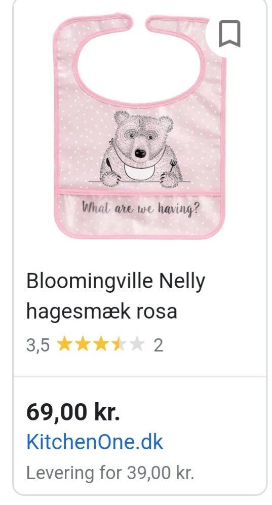Viewport: 272px width, 505px height.
Task: Open the 'Bloomingville Nelly' title line
Action: 115,281
